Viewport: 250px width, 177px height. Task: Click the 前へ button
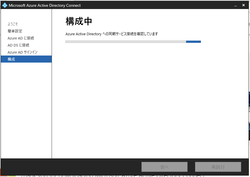pyautogui.click(x=165, y=167)
